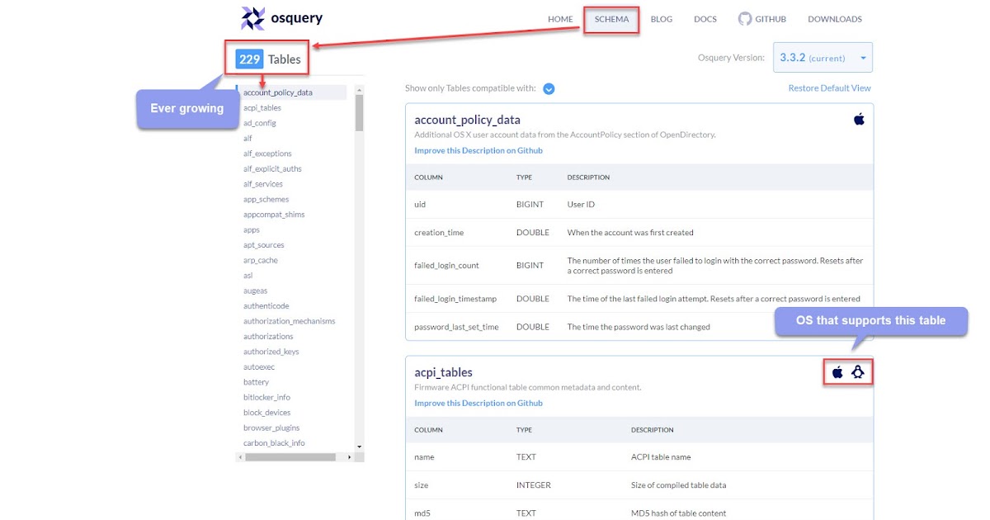Select acpi_tables in the table list

tap(262, 108)
